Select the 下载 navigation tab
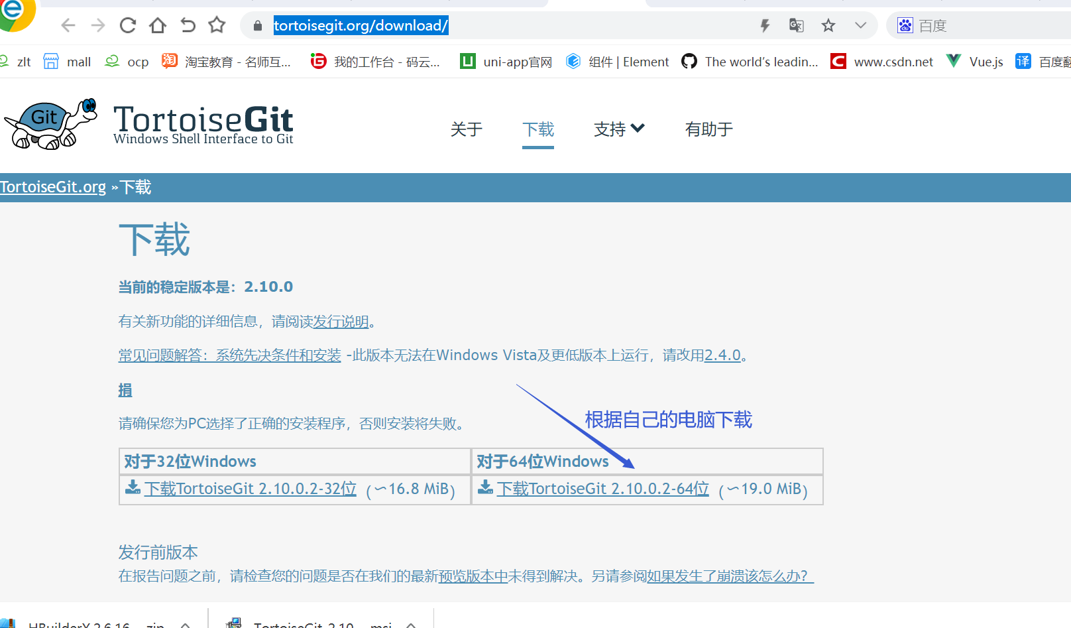Screen dimensions: 1071x628 (x=538, y=129)
